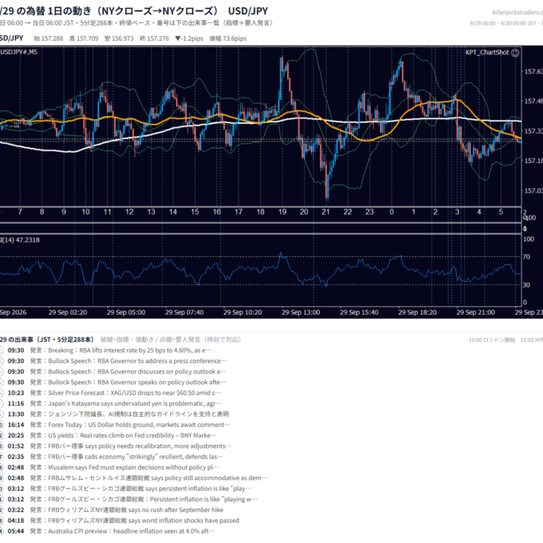Click the KPT_ChartShot label on the chart
Screen dimensions: 543x543
[487, 53]
